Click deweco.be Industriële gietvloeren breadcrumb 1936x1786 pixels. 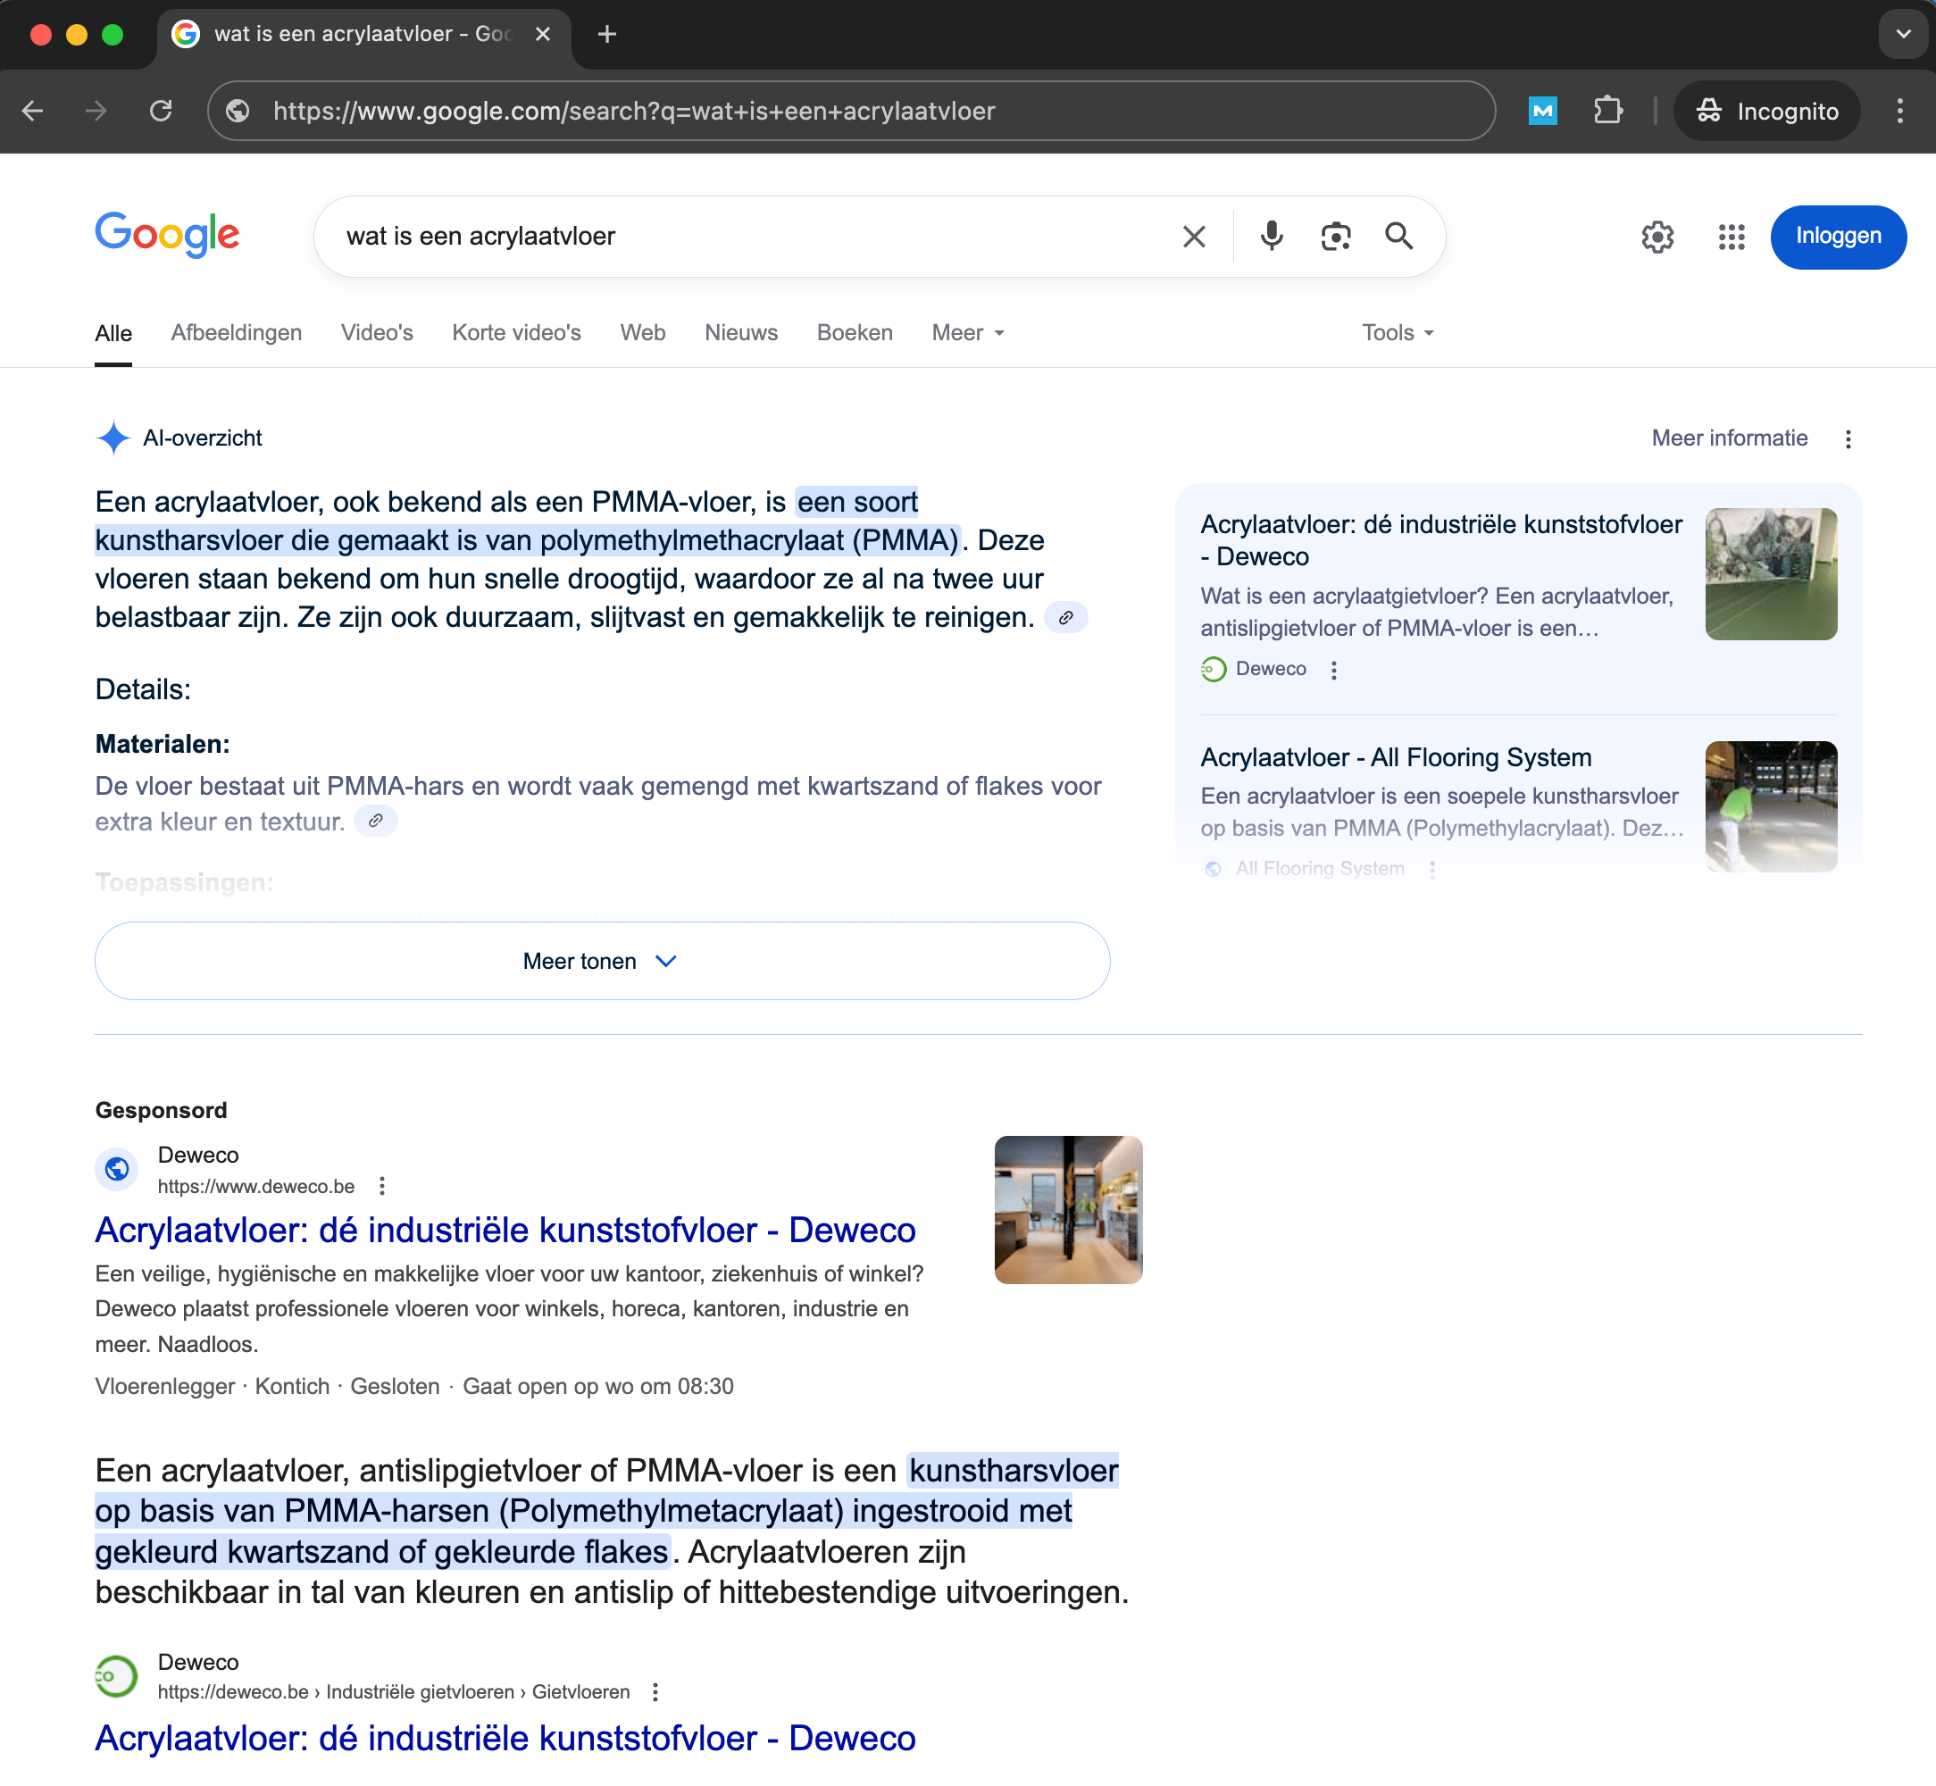point(394,1692)
